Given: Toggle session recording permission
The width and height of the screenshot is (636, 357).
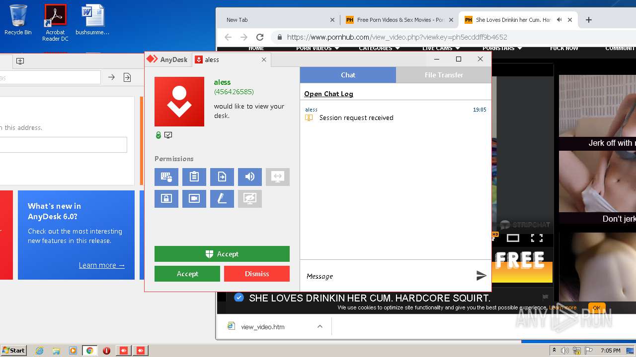Looking at the screenshot, I should tap(194, 199).
